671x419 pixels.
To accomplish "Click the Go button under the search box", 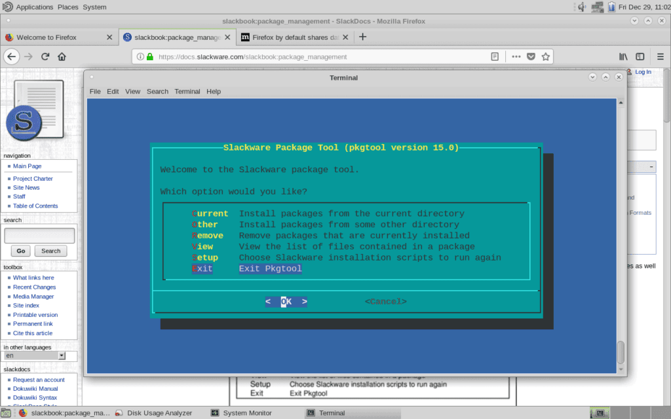I will tap(20, 251).
